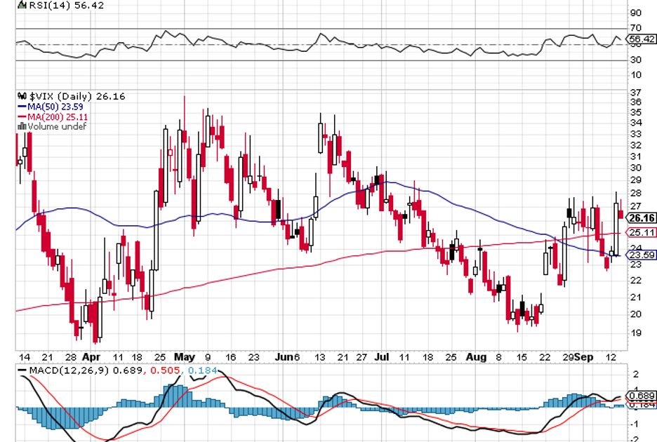Click the Volume undef legend text

tap(56, 126)
